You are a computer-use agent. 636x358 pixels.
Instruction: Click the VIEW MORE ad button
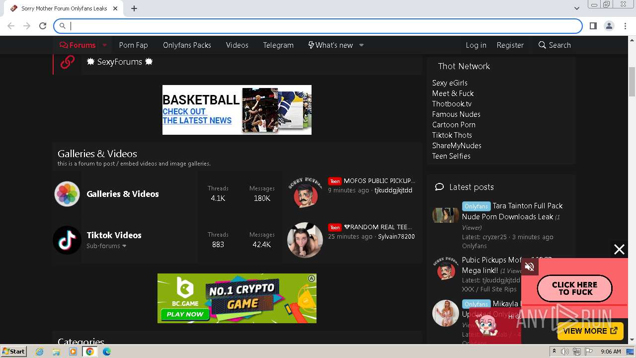point(590,331)
